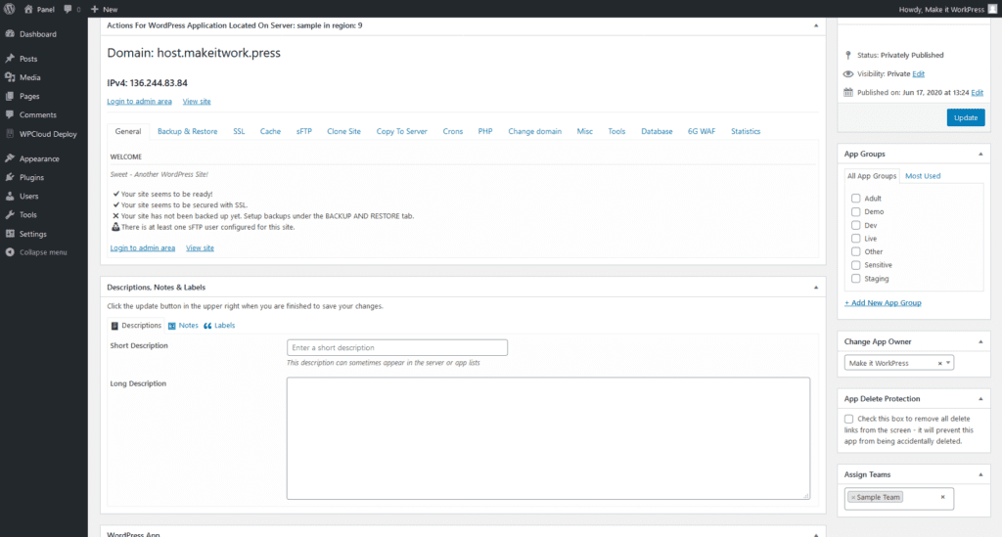Open Users in the sidebar
This screenshot has height=537, width=1002.
tap(28, 196)
